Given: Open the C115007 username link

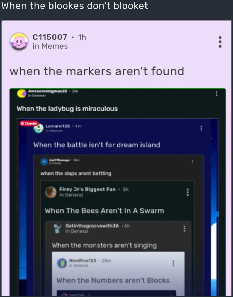Looking at the screenshot, I should click(x=50, y=37).
